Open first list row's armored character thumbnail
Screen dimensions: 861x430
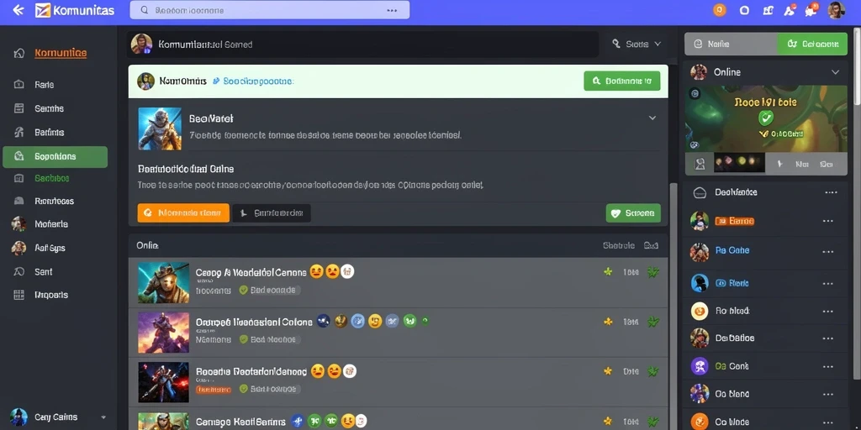(x=163, y=282)
